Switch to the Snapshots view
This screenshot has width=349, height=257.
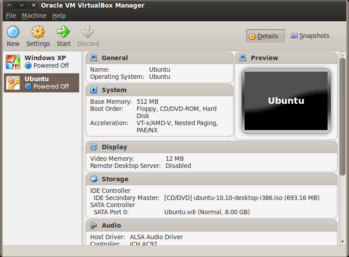pos(310,36)
